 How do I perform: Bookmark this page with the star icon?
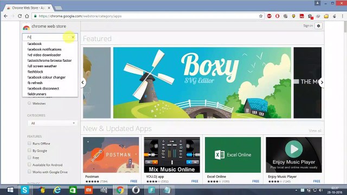[261, 16]
